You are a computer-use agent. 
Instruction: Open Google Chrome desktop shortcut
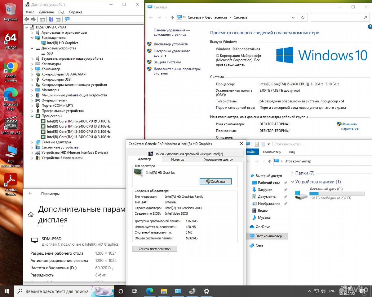[x=11, y=71]
